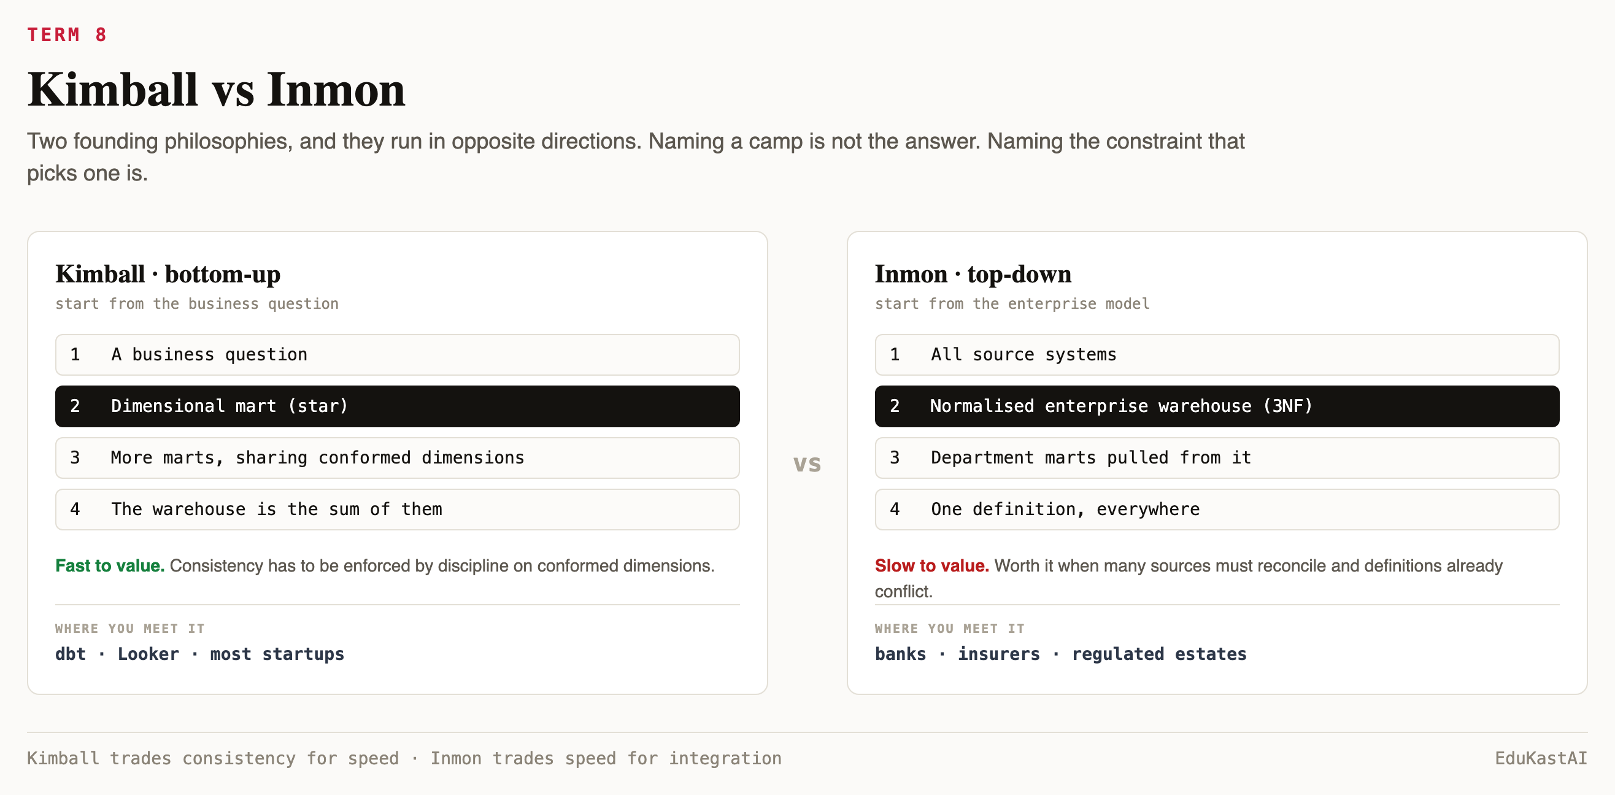Click the 'Looker' tag
This screenshot has width=1615, height=795.
pos(148,654)
